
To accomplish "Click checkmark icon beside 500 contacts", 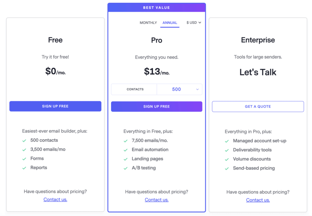I will [x=24, y=141].
